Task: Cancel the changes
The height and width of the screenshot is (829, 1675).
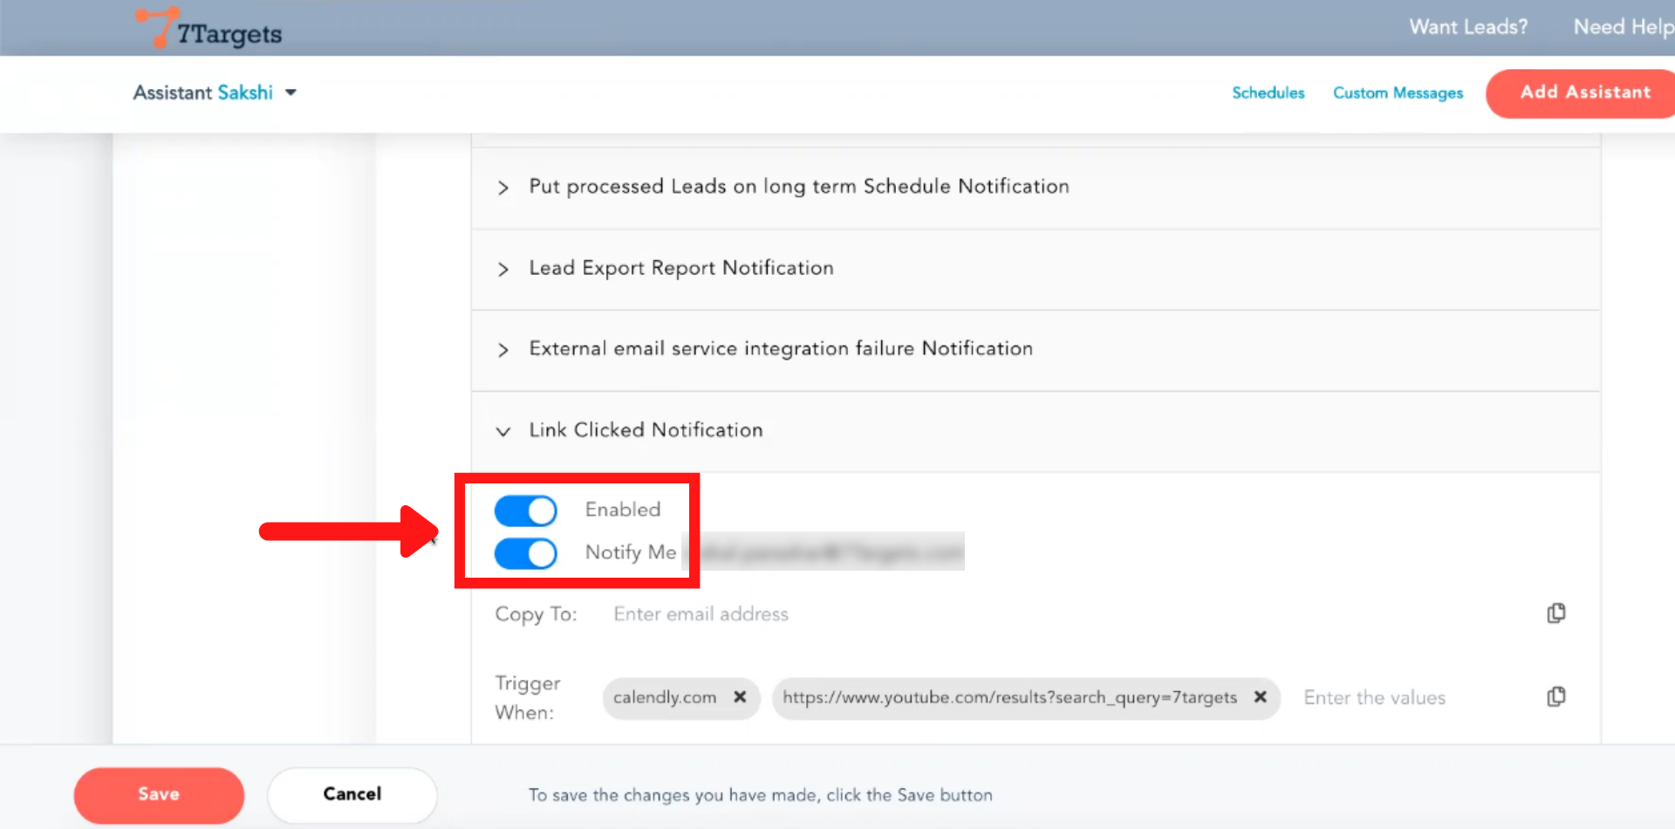Action: [x=352, y=795]
